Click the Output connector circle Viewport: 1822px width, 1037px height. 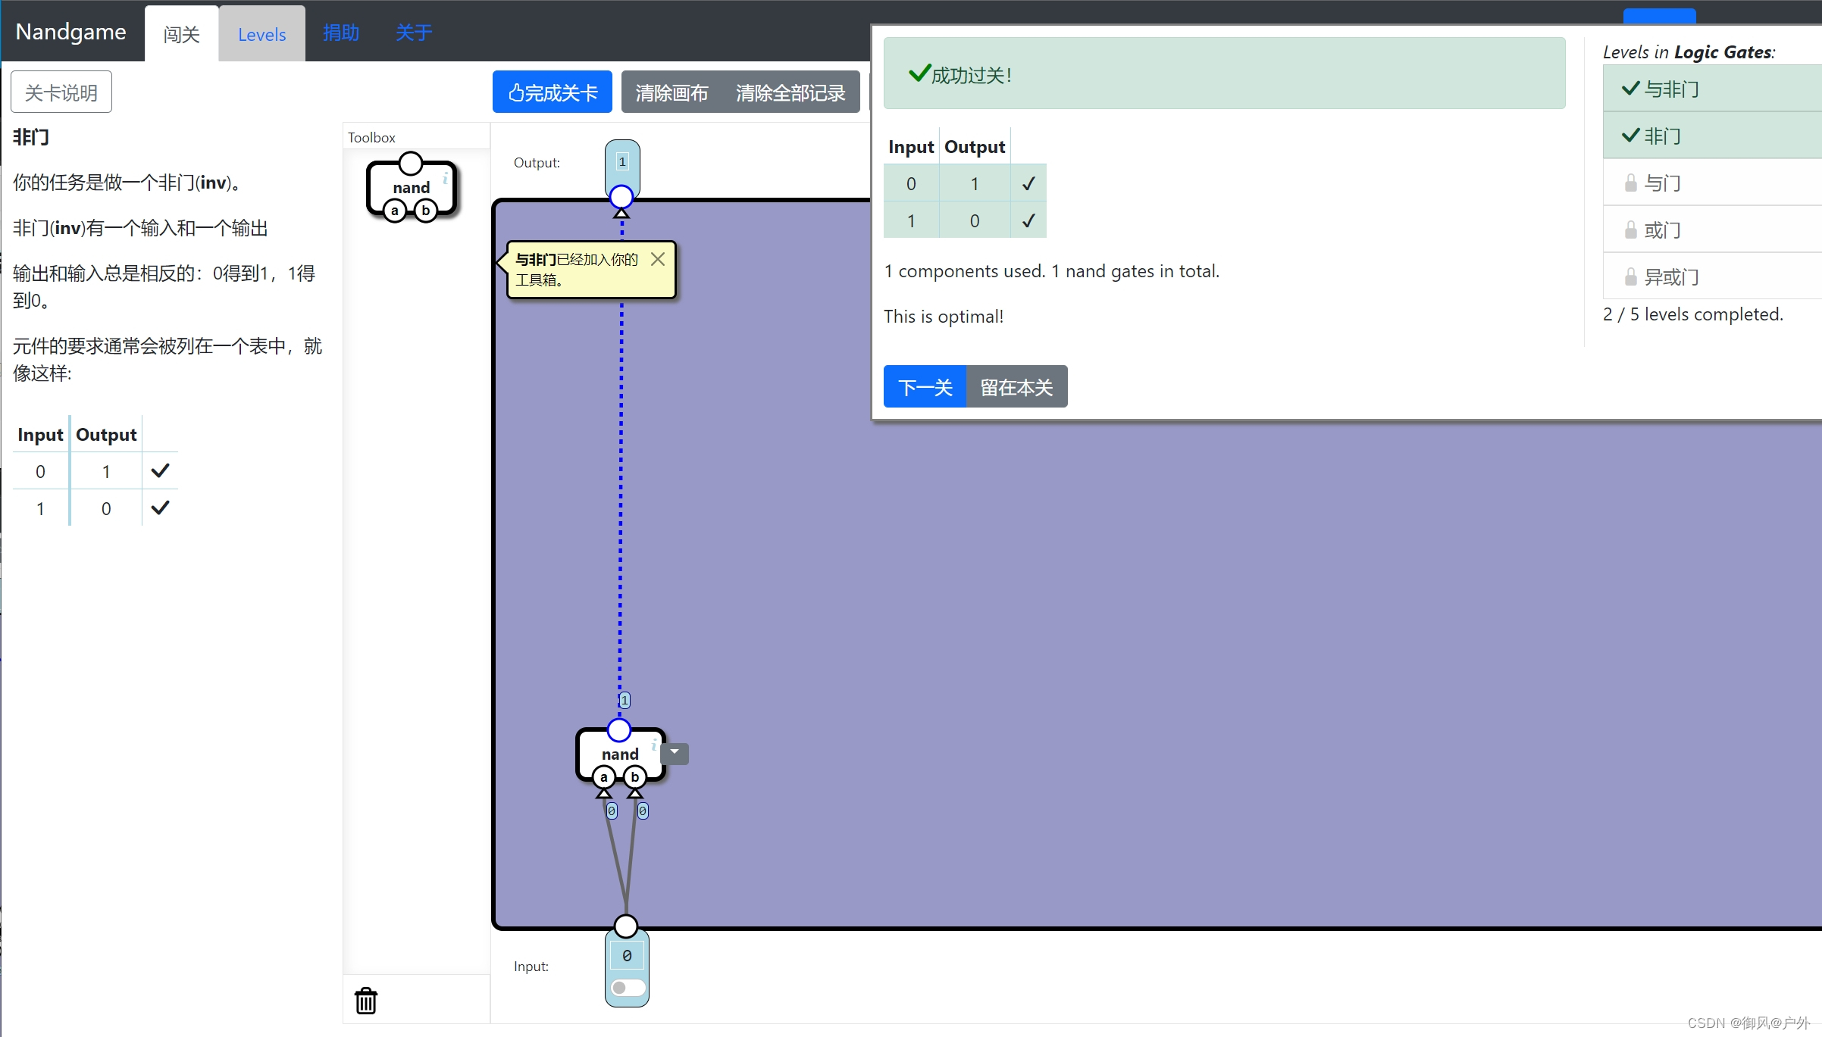click(x=621, y=197)
